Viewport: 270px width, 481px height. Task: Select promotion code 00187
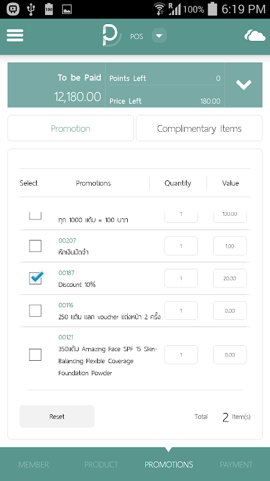[x=67, y=273]
